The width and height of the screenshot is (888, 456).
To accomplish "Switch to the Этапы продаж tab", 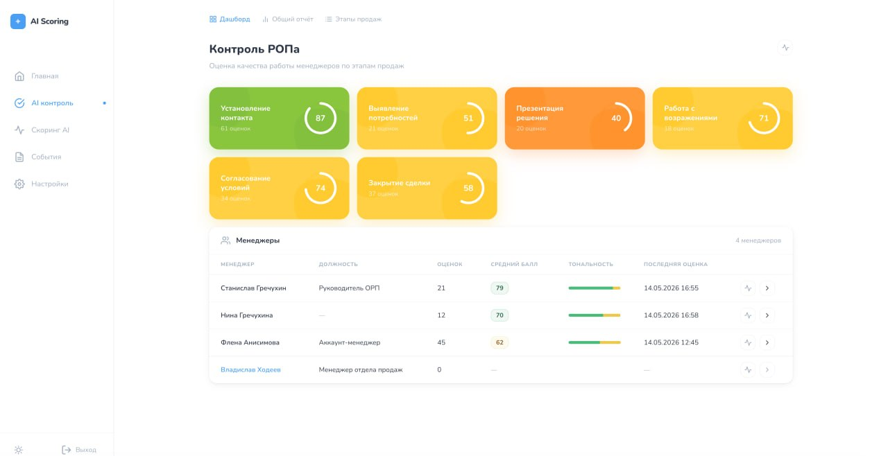I will coord(353,19).
